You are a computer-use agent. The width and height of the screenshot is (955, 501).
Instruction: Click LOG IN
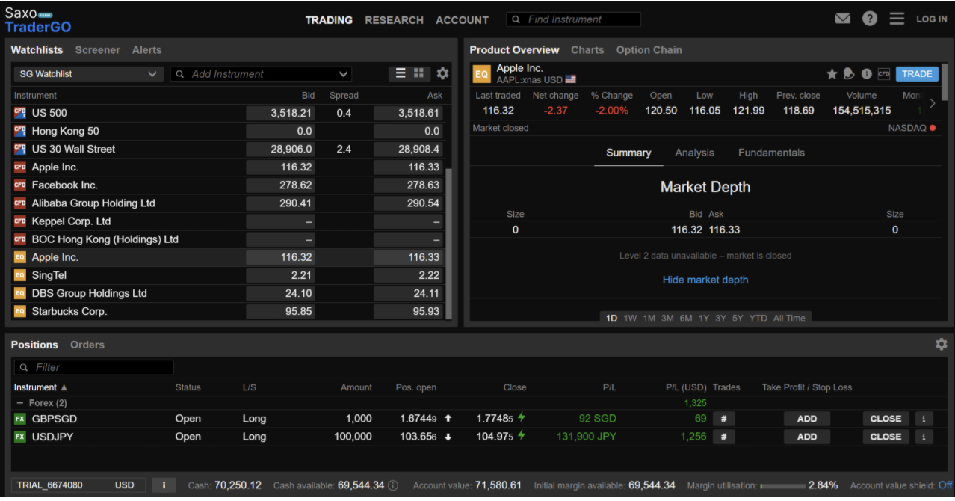(x=932, y=19)
